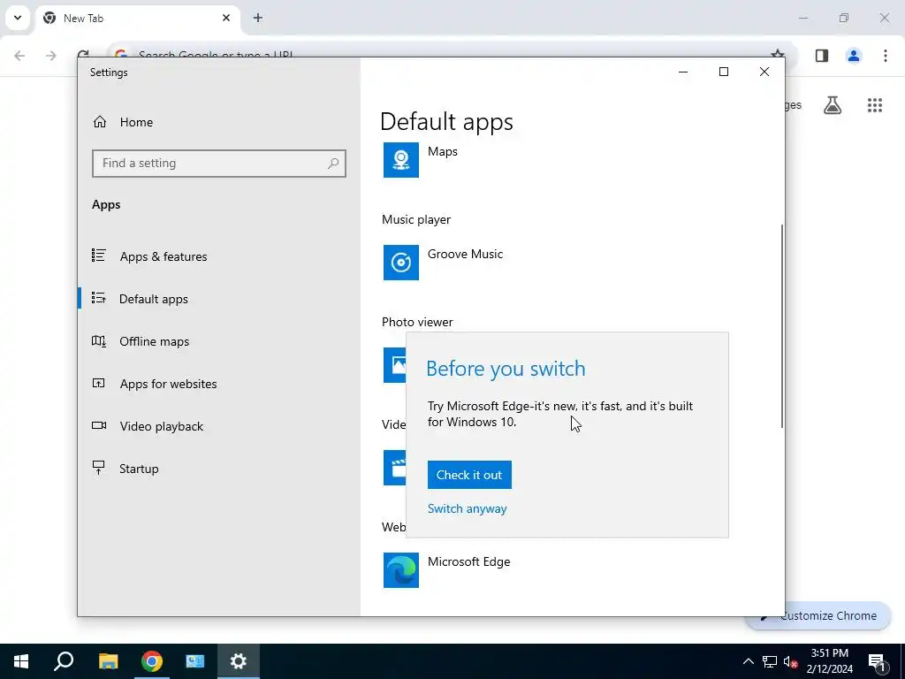The image size is (905, 679).
Task: Open clock and date flyout
Action: click(x=830, y=661)
